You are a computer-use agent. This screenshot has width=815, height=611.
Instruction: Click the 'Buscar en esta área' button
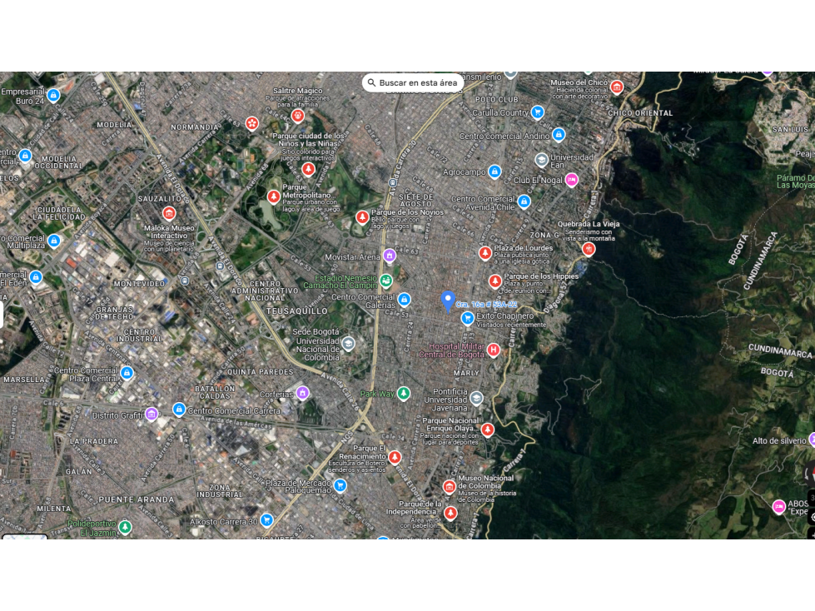[x=413, y=82]
